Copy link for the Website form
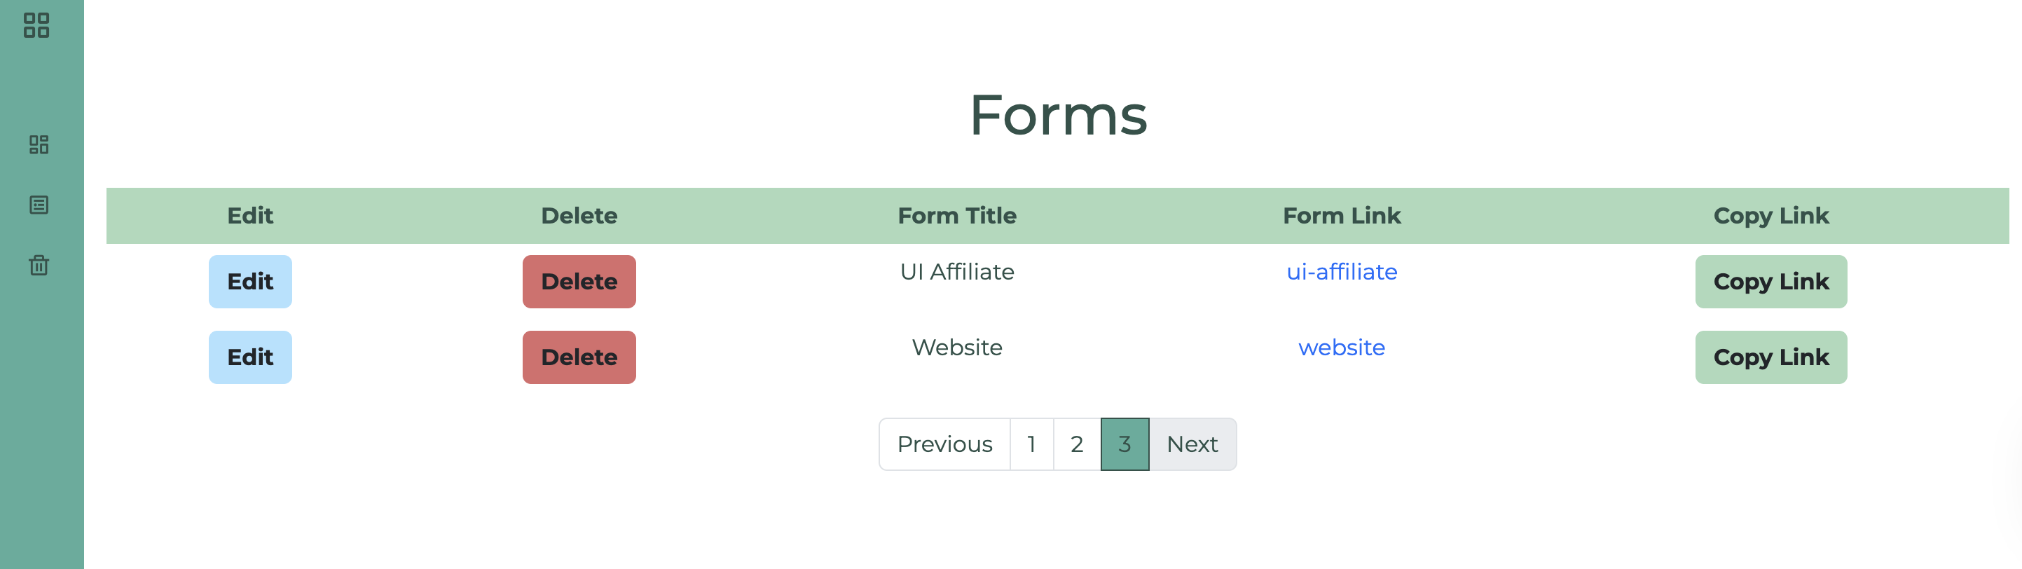Image resolution: width=2022 pixels, height=569 pixels. tap(1770, 357)
